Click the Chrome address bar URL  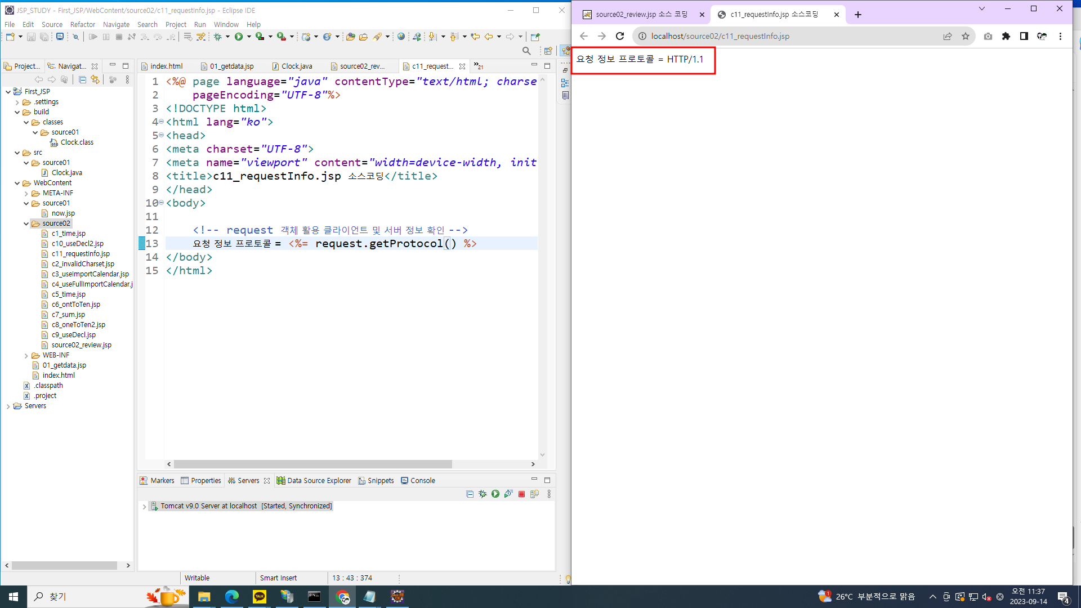click(720, 36)
